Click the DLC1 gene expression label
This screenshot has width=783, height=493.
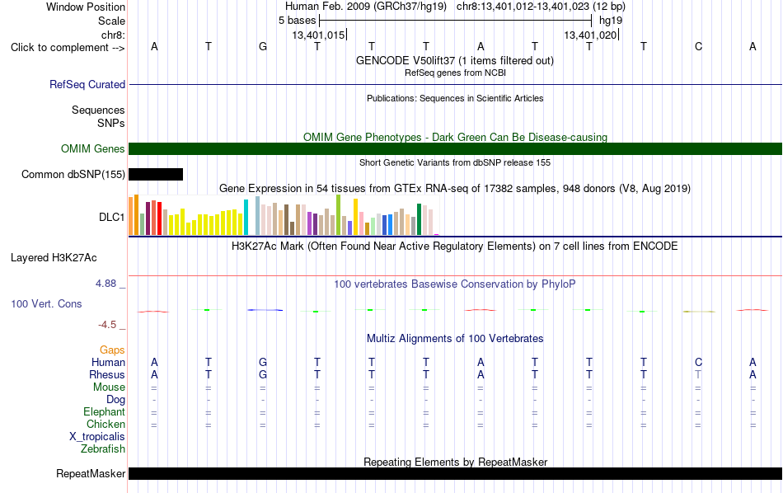point(111,218)
